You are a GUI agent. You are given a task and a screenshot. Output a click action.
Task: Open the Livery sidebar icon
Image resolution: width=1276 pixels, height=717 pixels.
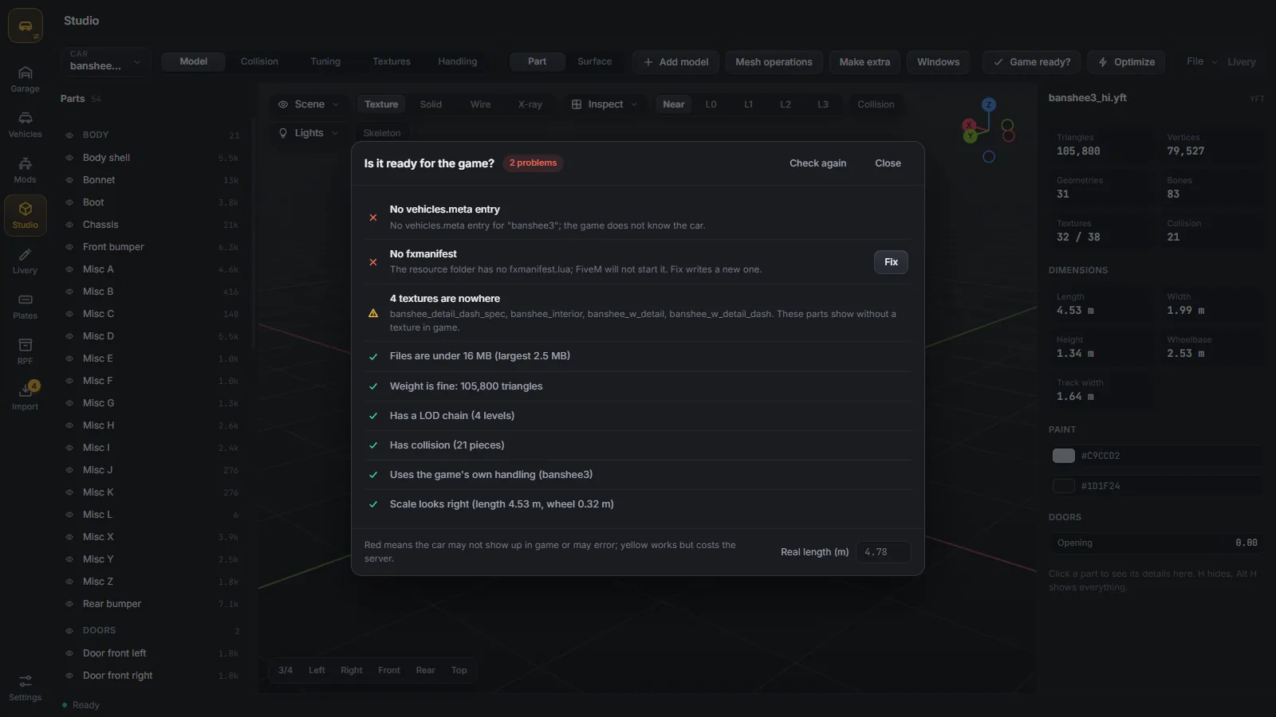pyautogui.click(x=25, y=261)
